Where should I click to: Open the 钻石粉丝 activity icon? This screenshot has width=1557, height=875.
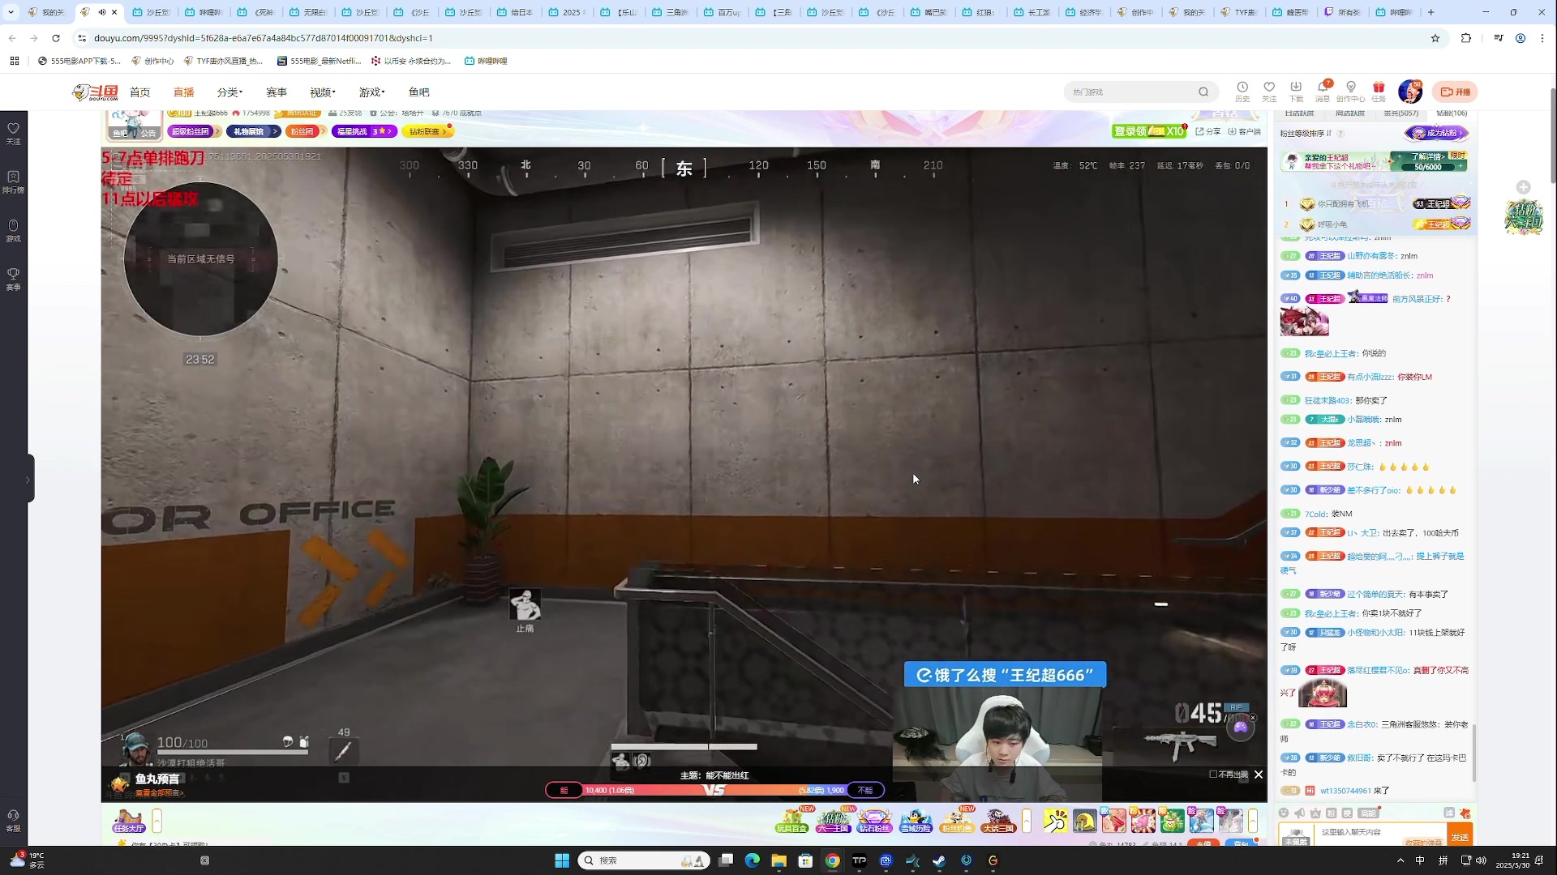(874, 821)
